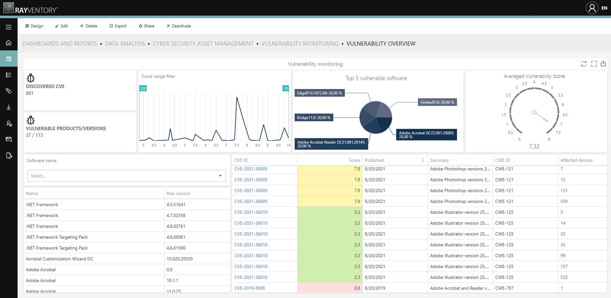Change language using EN selector
Screen dimensions: 611x298
(604, 8)
